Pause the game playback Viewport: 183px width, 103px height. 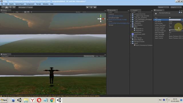point(91,7)
